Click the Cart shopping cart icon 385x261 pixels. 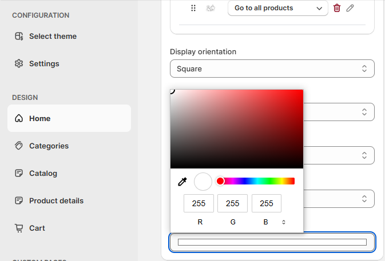pos(19,228)
